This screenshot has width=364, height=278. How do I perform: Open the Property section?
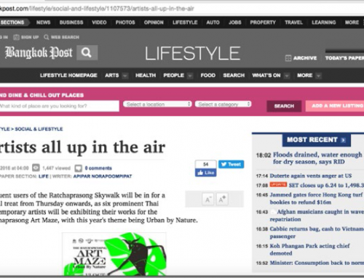[263, 23]
